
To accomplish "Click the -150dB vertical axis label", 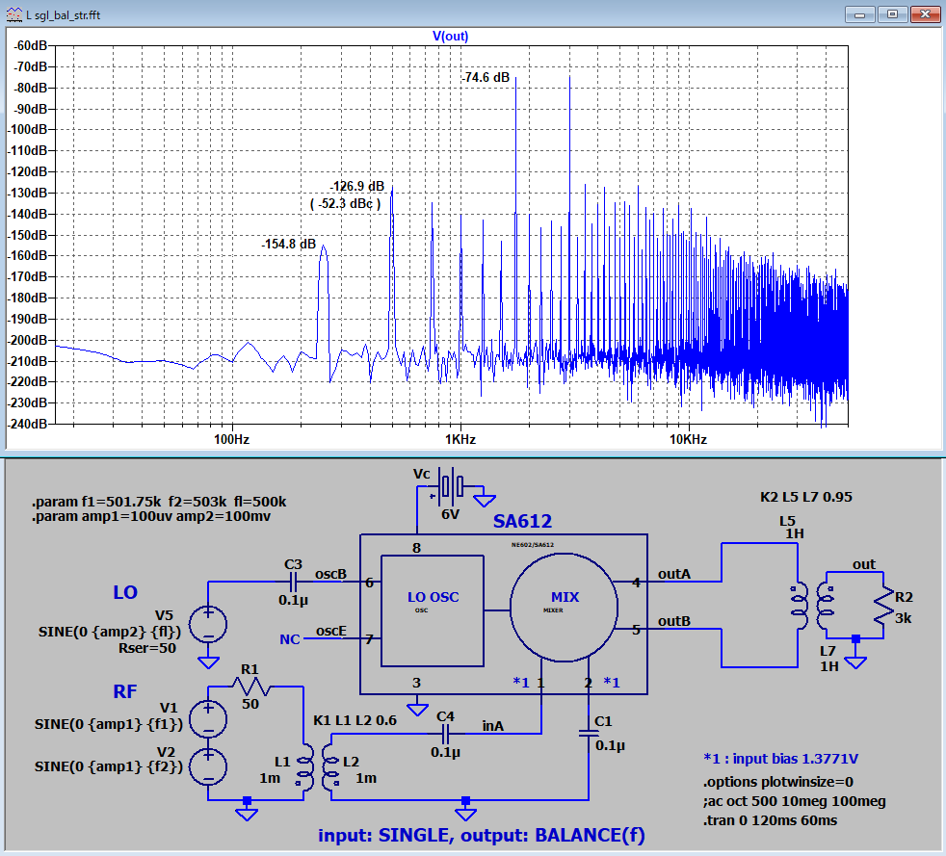I will 28,235.
